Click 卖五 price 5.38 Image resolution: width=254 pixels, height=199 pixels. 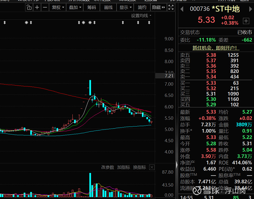tap(211, 55)
